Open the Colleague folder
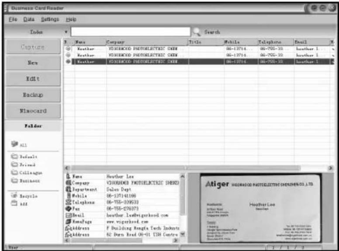The height and width of the screenshot is (251, 339). (x=27, y=173)
